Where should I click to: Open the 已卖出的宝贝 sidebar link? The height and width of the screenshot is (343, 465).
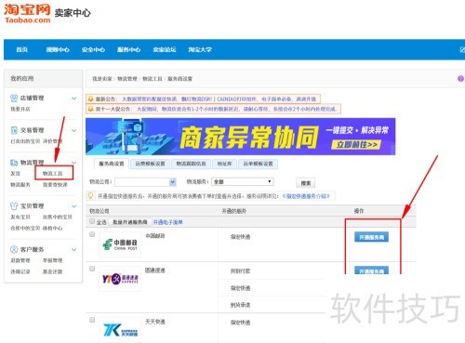point(25,141)
